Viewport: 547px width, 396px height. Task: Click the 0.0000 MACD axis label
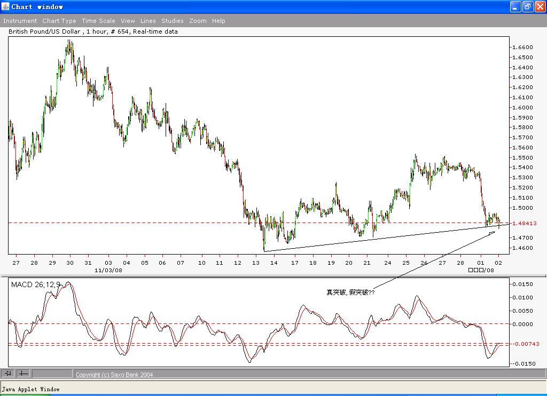pos(522,324)
